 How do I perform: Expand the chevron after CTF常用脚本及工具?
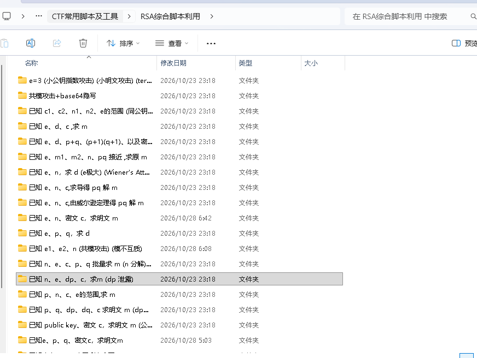129,16
